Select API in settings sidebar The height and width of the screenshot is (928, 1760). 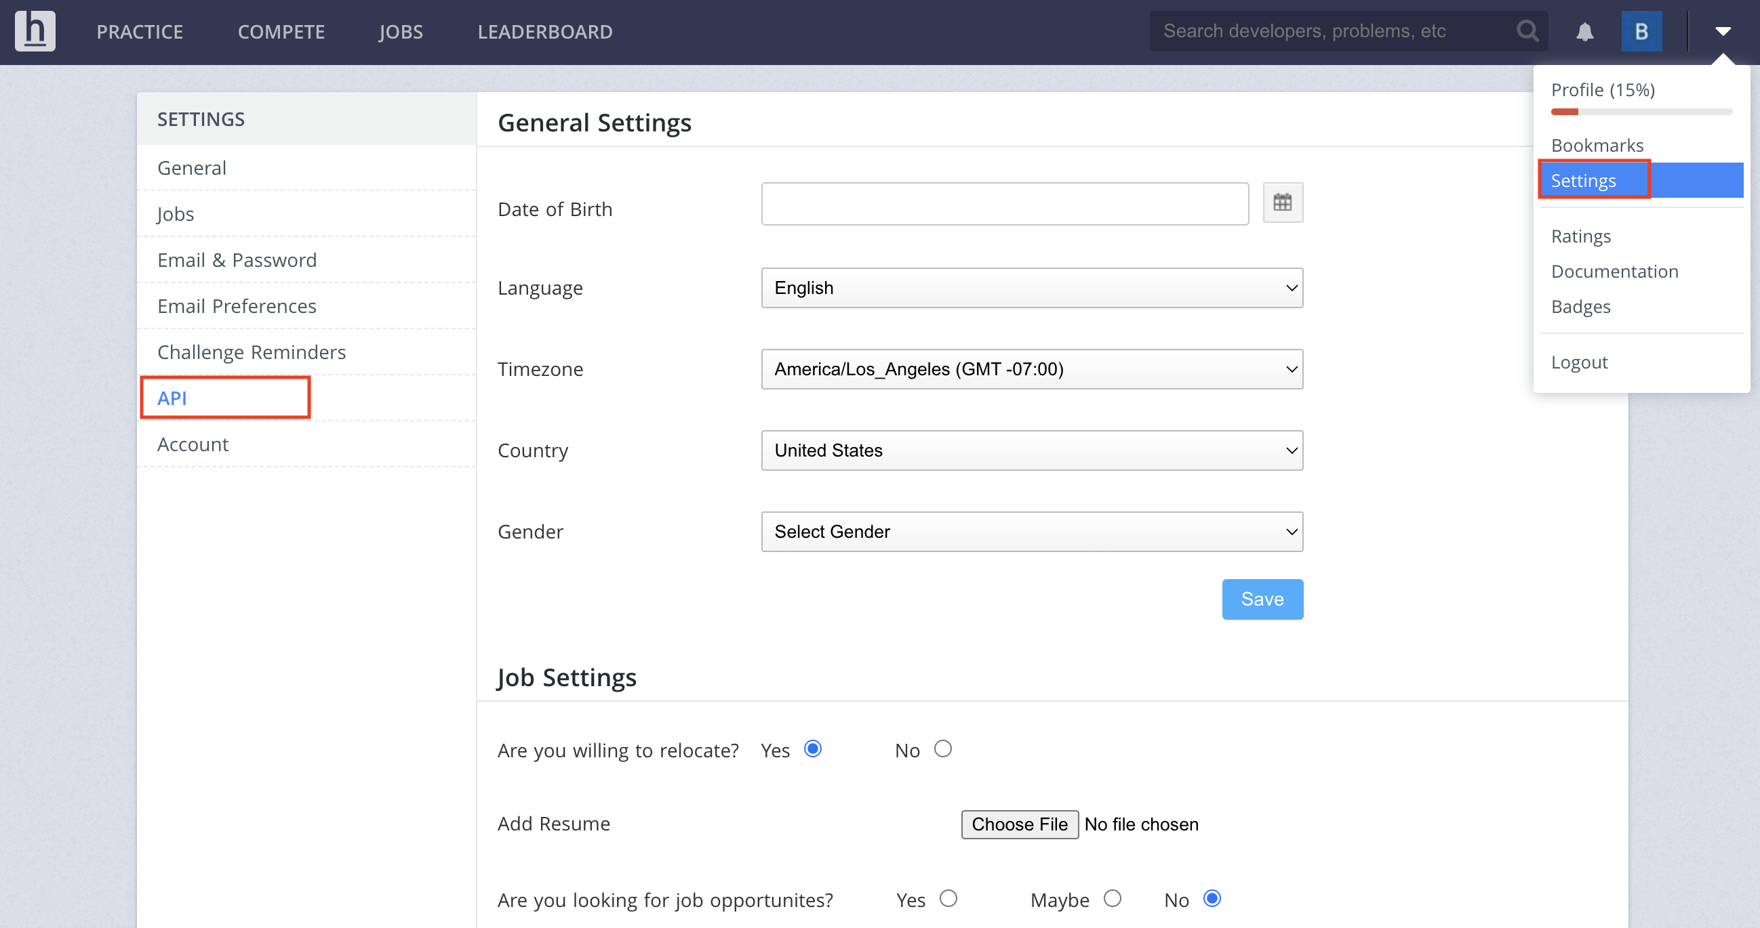172,398
